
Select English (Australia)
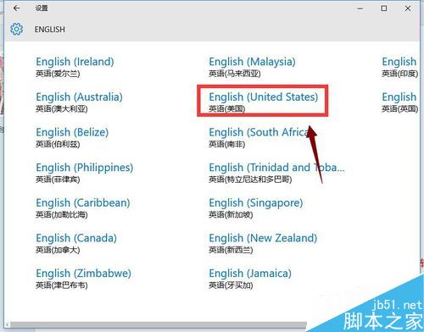[x=79, y=102]
